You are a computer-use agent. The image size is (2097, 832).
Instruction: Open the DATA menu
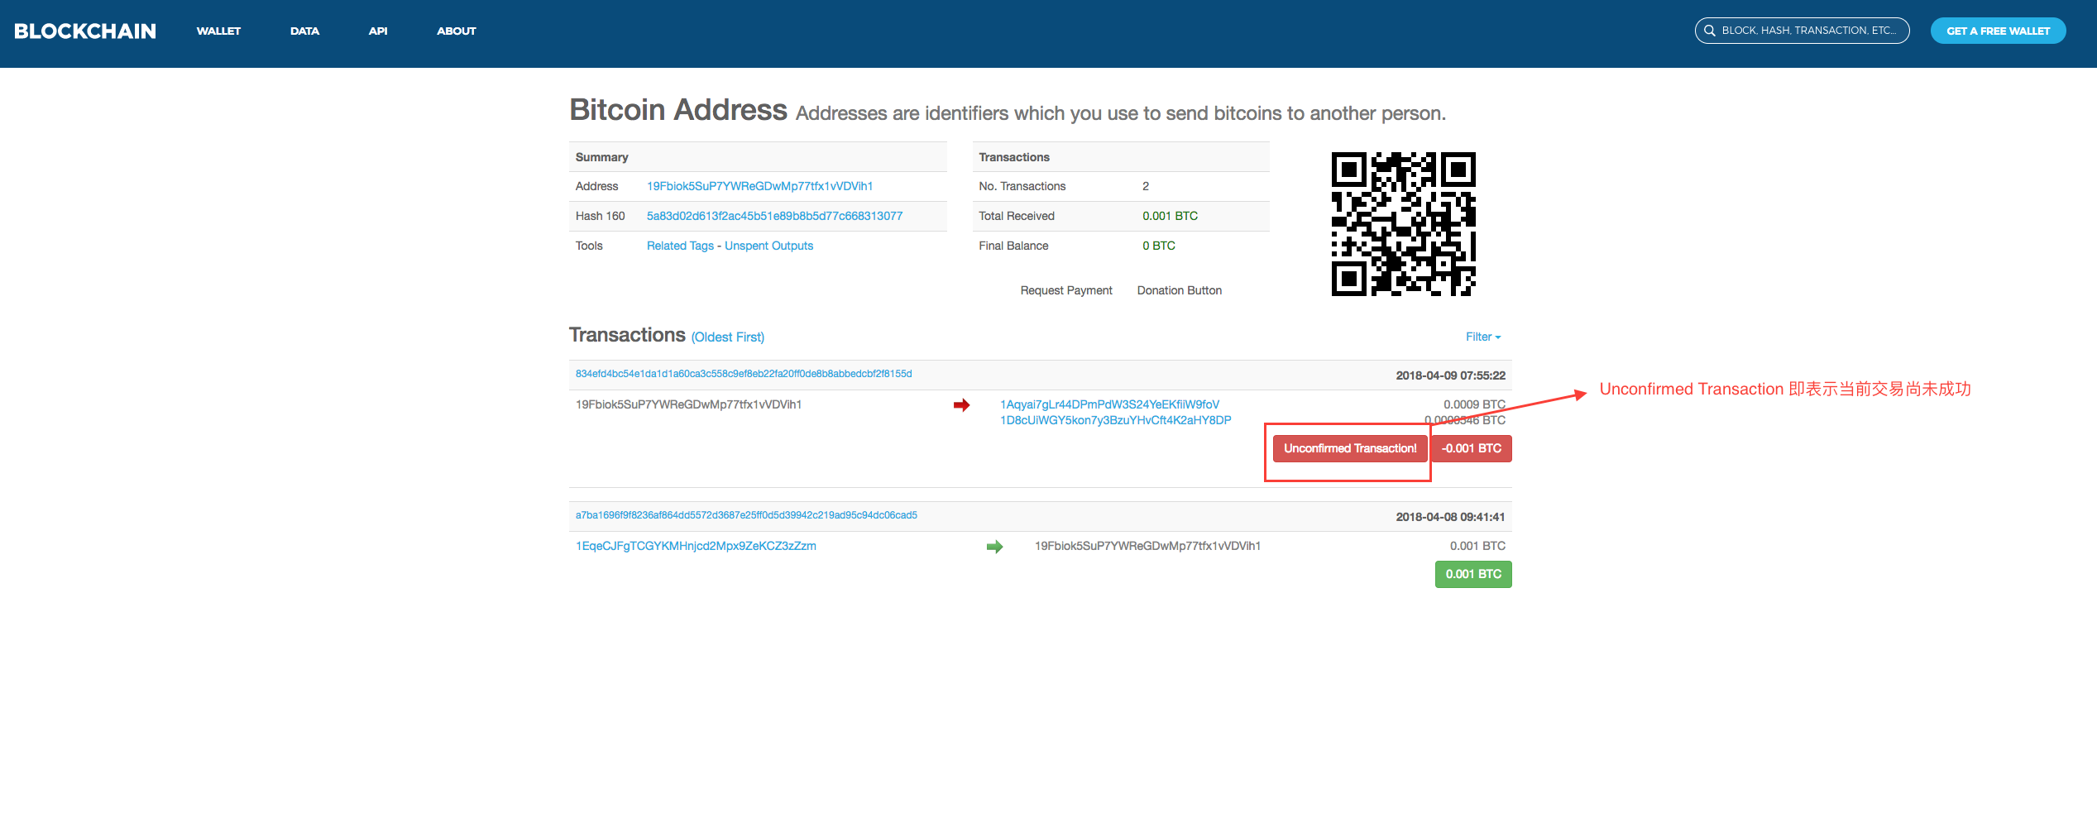click(x=304, y=31)
